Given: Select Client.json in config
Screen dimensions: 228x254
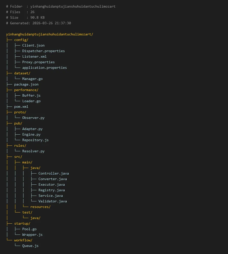Looking at the screenshot, I should [x=33, y=45].
